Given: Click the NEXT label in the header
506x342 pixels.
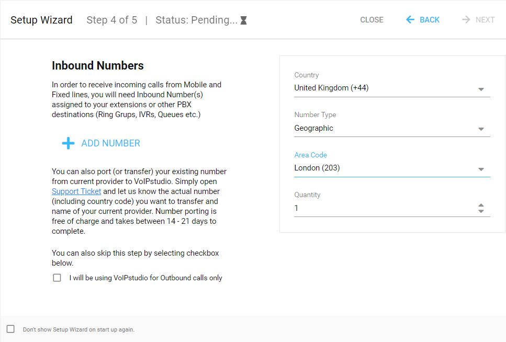Looking at the screenshot, I should click(485, 20).
